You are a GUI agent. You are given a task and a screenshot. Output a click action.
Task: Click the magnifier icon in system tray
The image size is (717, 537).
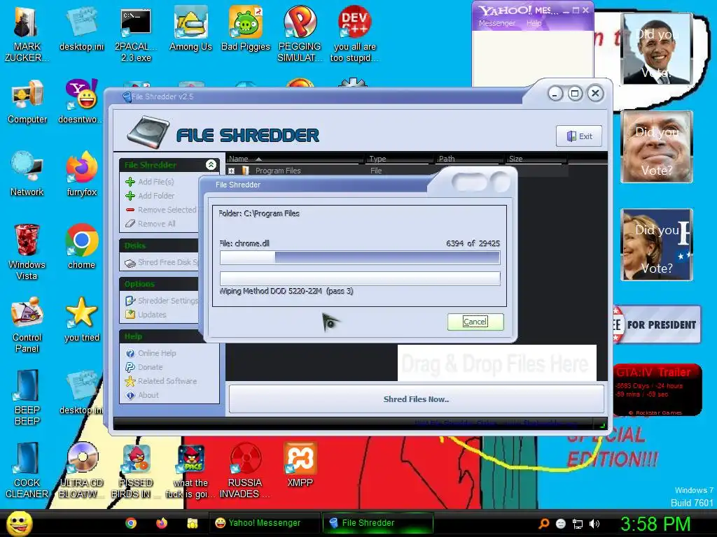point(543,524)
